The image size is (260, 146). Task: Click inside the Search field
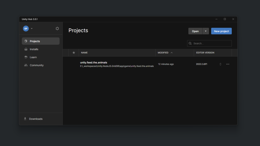[x=209, y=43]
